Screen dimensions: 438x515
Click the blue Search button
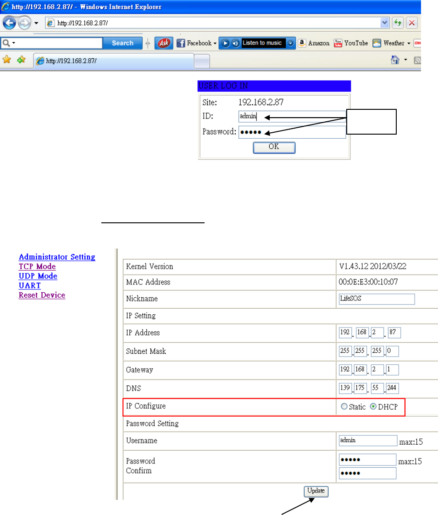click(x=122, y=43)
